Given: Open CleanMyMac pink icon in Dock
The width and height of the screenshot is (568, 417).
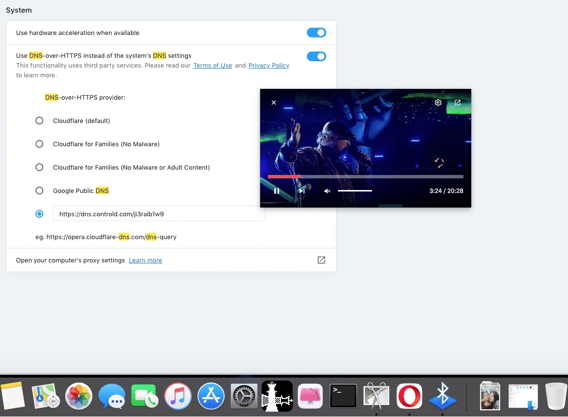Looking at the screenshot, I should (310, 396).
